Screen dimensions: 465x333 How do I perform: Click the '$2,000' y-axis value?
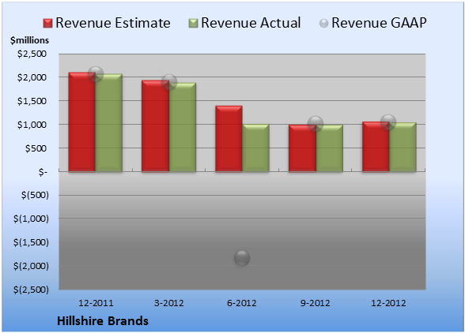32,77
